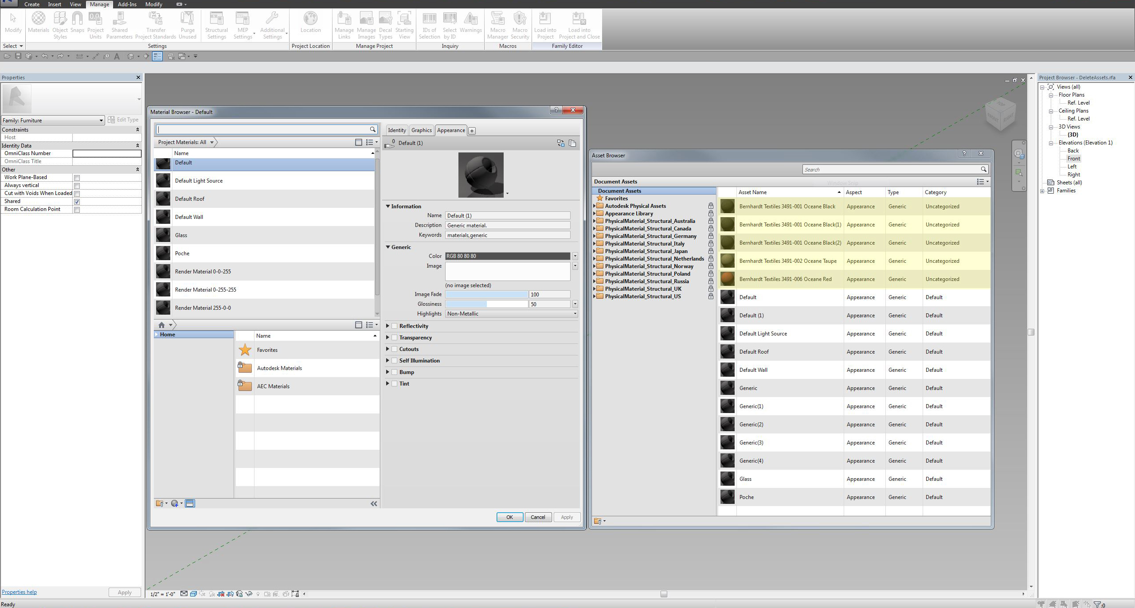The height and width of the screenshot is (608, 1135).
Task: Click duplicate asset icon beside Default (1)
Action: tap(572, 143)
